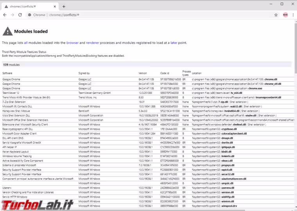Click the warning triangle beside Modules loaded
Viewport: 297px width, 211px height.
pos(7,32)
